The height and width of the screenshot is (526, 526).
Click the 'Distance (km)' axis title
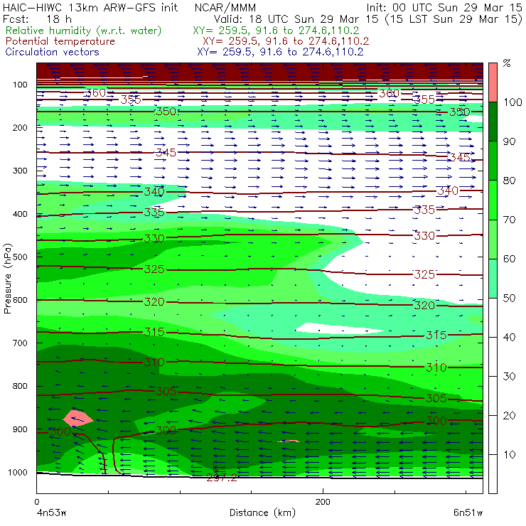[x=263, y=512]
